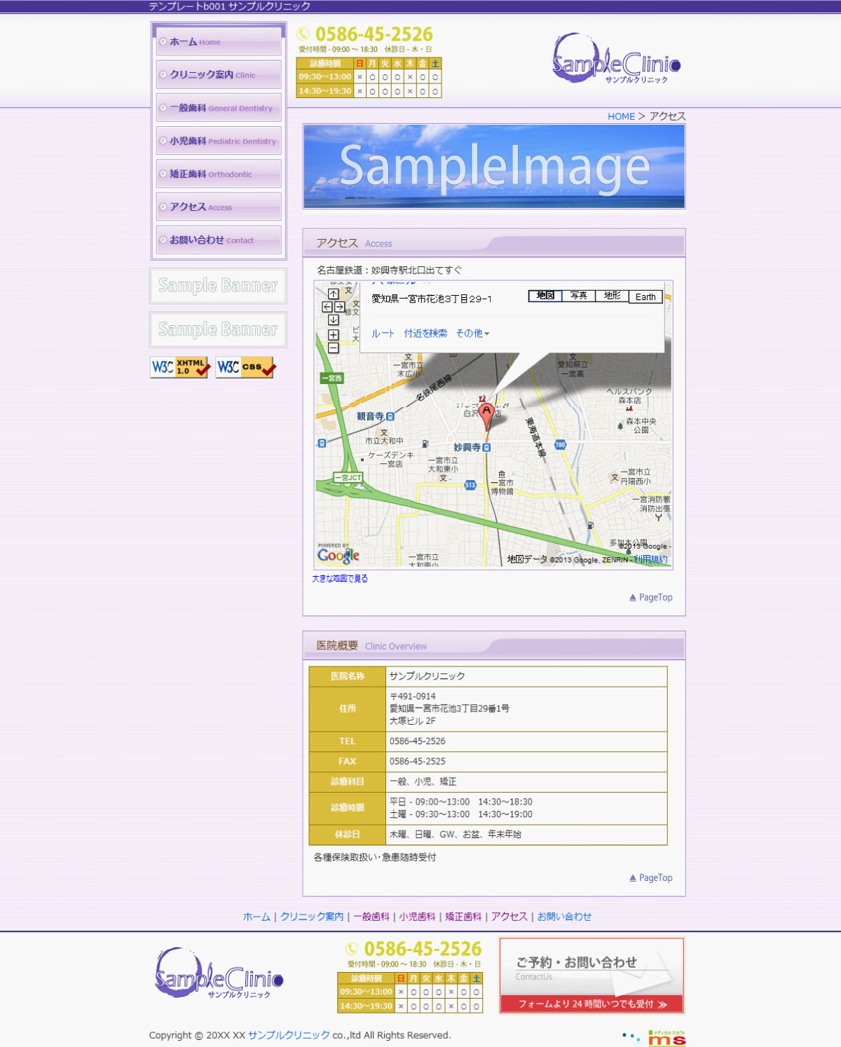Click PageTop link below the map
The height and width of the screenshot is (1047, 841).
pyautogui.click(x=651, y=598)
